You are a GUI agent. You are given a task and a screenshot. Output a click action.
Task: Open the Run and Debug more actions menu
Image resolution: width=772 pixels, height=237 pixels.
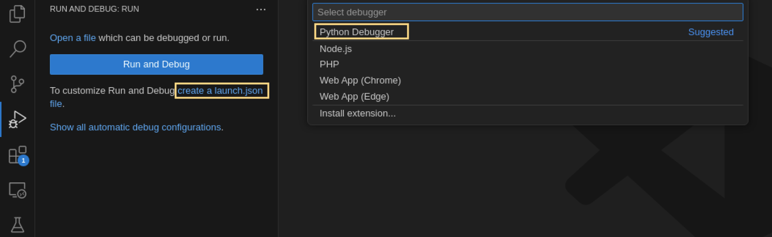pos(261,9)
